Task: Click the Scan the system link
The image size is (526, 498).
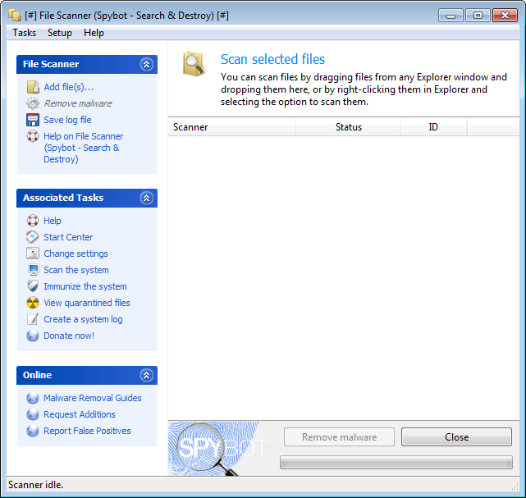Action: [76, 270]
